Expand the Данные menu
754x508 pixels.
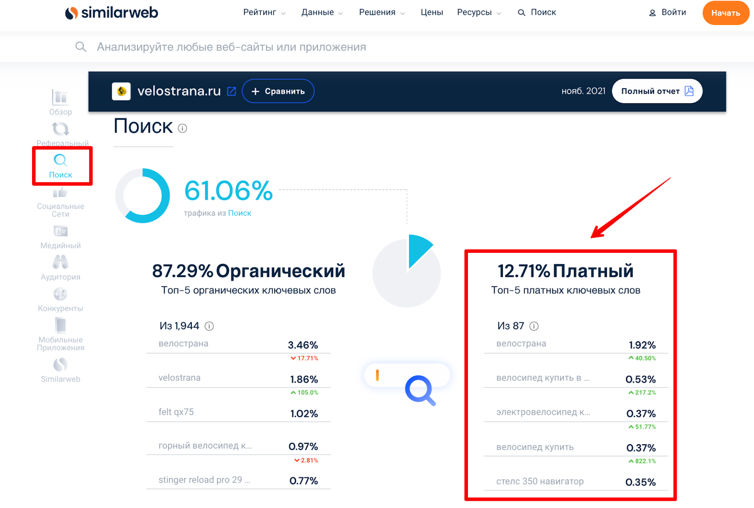(x=322, y=12)
